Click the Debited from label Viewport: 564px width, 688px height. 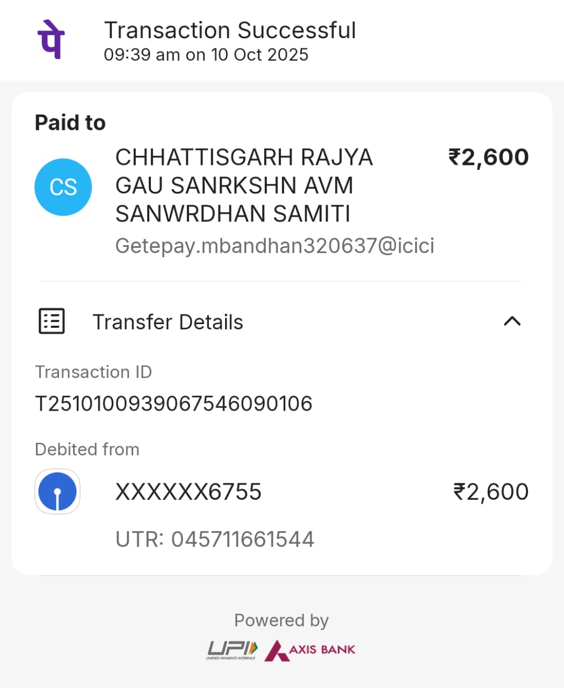87,449
